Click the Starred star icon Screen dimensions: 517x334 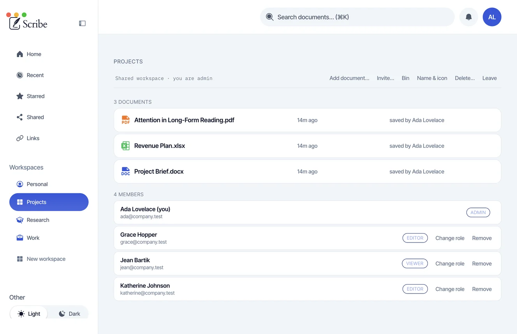[x=20, y=96]
